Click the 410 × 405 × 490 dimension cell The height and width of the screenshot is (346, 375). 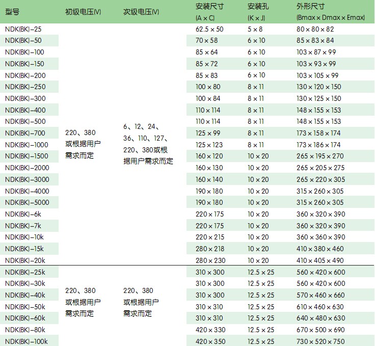(320, 260)
